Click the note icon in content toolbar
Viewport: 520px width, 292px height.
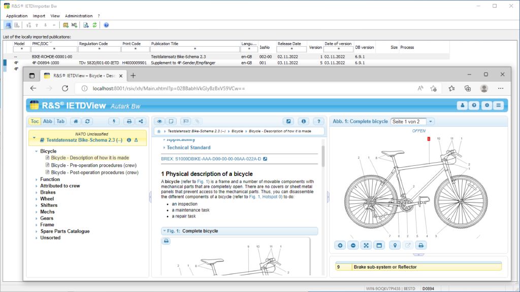pos(171,122)
